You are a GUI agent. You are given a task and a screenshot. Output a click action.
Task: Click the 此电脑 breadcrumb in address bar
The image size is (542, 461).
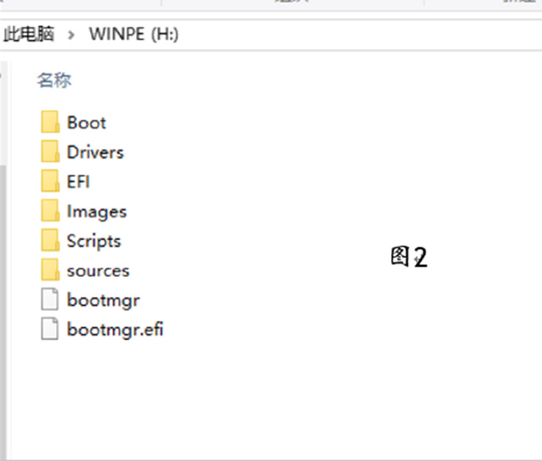point(28,34)
